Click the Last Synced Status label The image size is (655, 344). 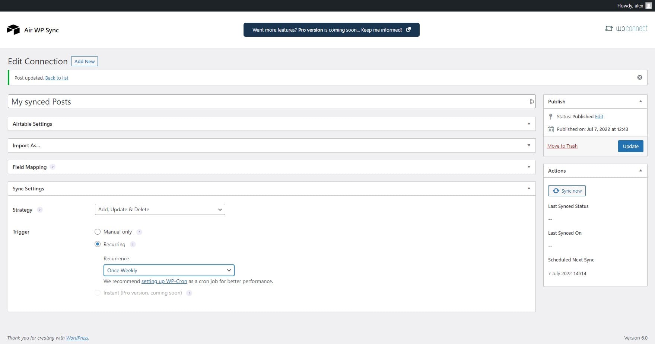568,206
